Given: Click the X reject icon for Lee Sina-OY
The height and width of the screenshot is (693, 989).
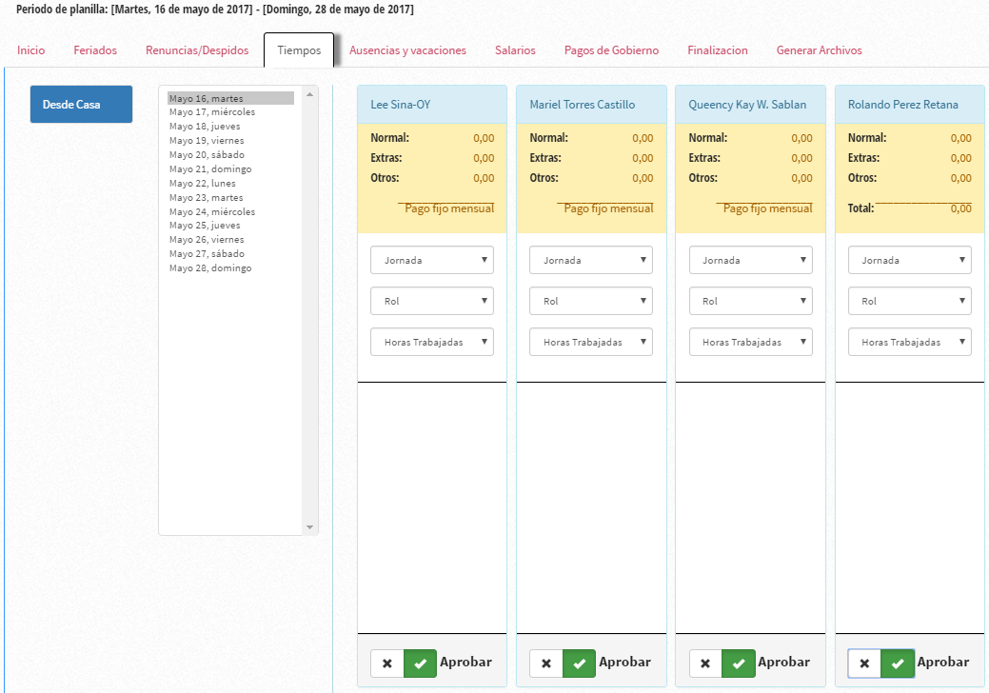Looking at the screenshot, I should click(x=387, y=663).
